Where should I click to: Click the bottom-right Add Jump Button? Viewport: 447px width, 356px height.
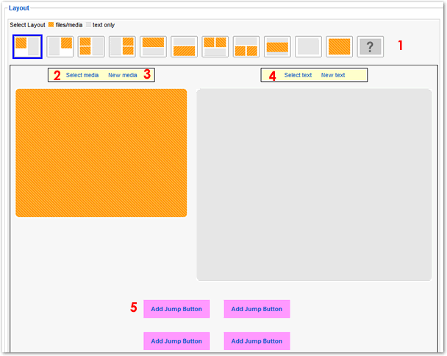coord(257,341)
